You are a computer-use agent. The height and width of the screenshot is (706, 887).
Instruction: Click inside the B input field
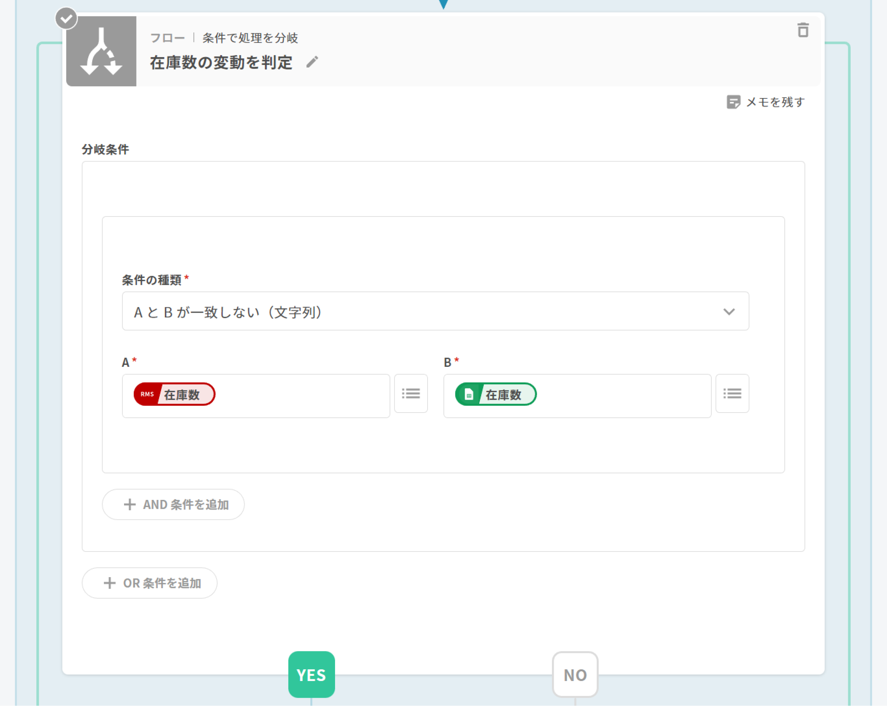point(621,396)
